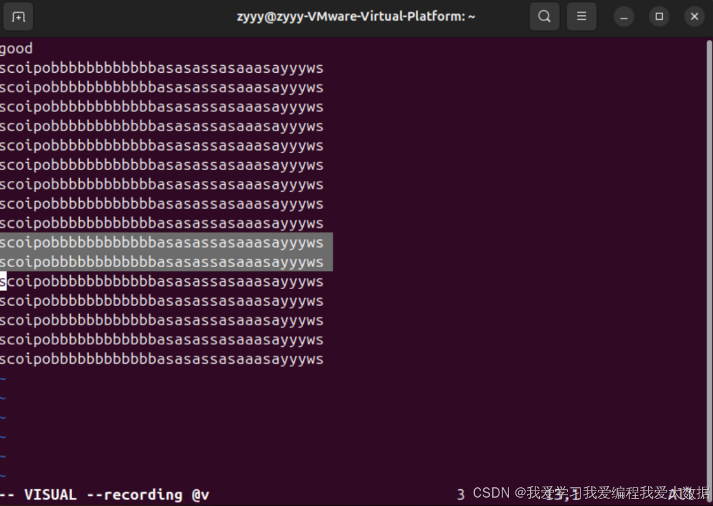The height and width of the screenshot is (506, 713).
Task: Select the window restore icon
Action: (x=659, y=16)
